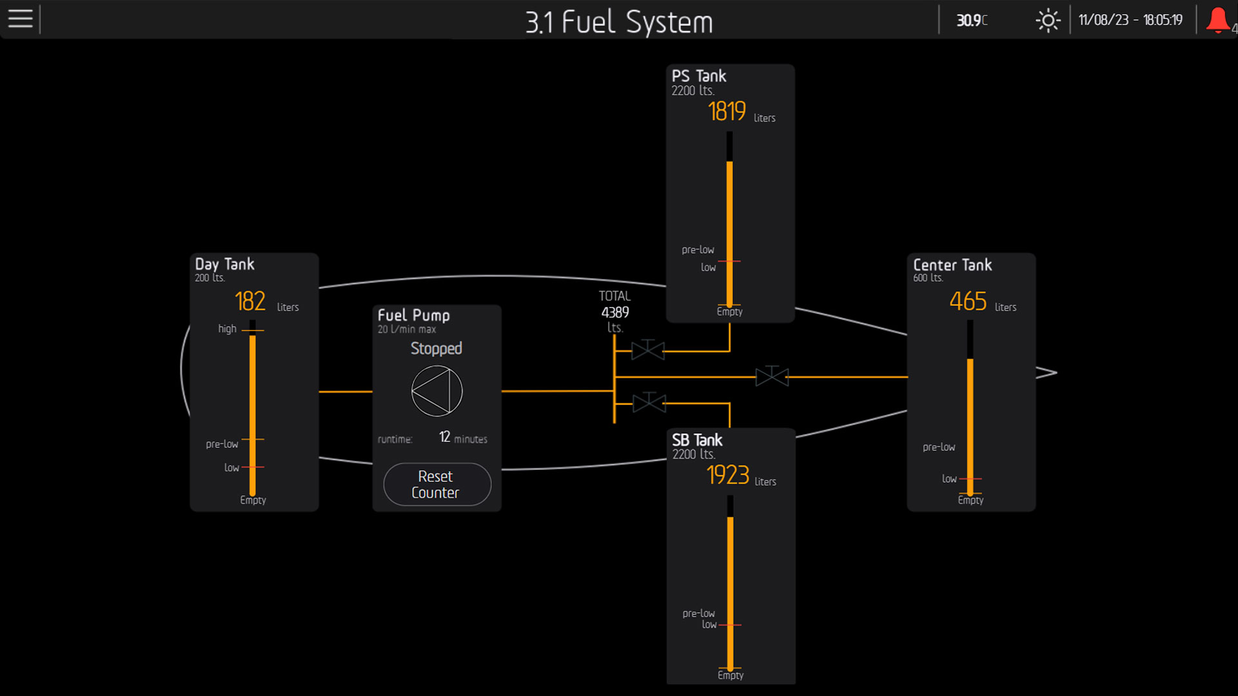Click the red alarm bell icon
1238x696 pixels.
point(1217,20)
